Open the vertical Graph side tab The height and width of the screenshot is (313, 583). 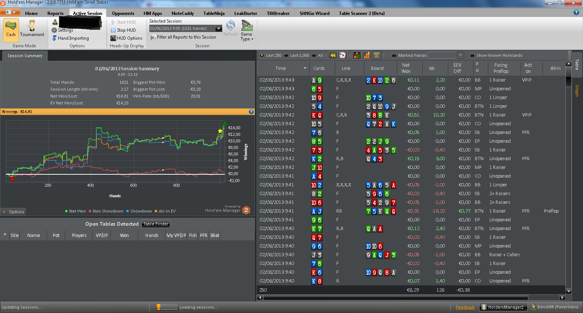pos(577,91)
